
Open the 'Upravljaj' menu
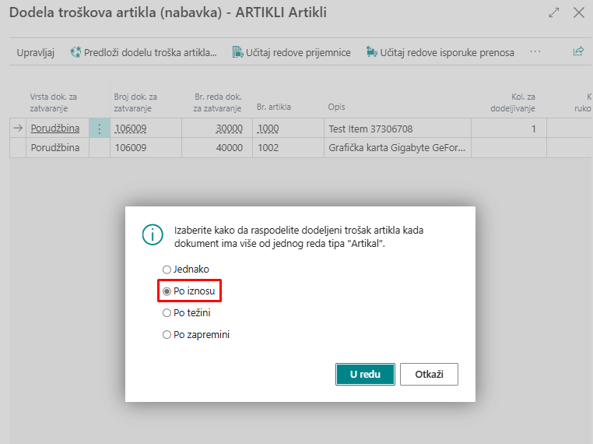pos(36,52)
